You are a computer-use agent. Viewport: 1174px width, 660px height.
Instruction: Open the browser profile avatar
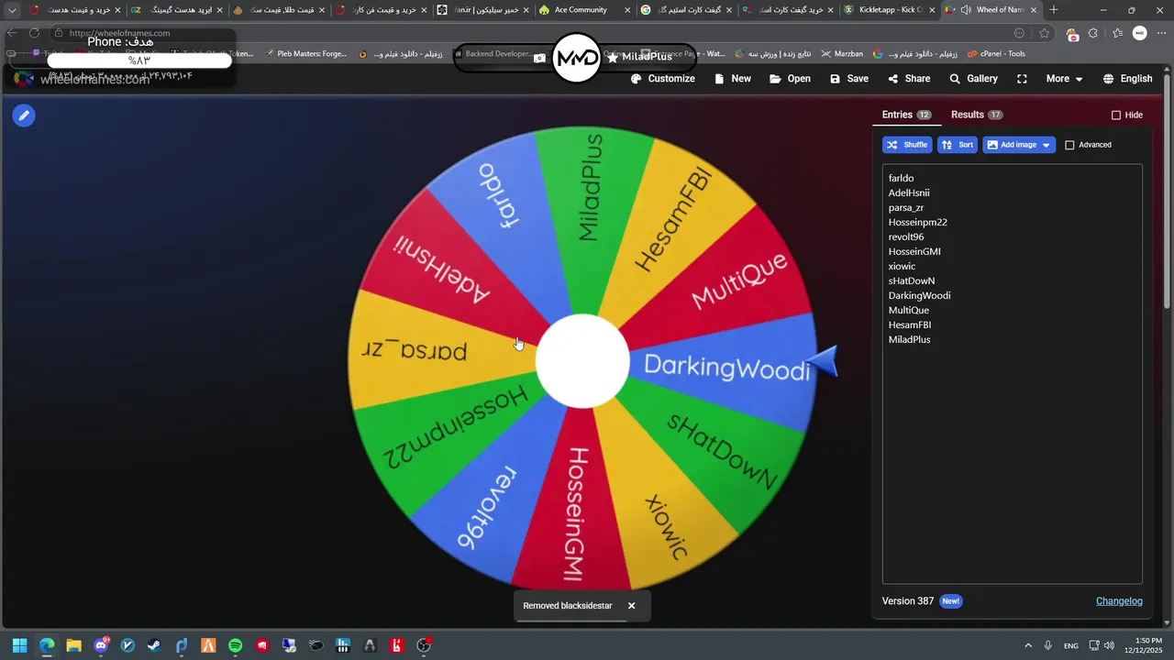click(1139, 33)
